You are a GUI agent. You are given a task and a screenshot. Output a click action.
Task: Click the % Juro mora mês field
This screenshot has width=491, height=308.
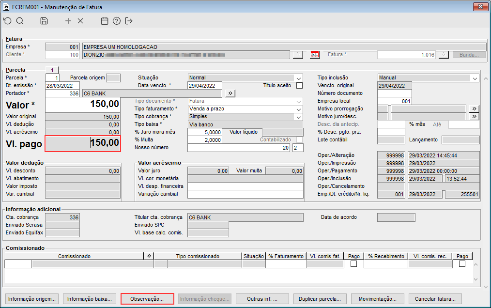tap(205, 132)
